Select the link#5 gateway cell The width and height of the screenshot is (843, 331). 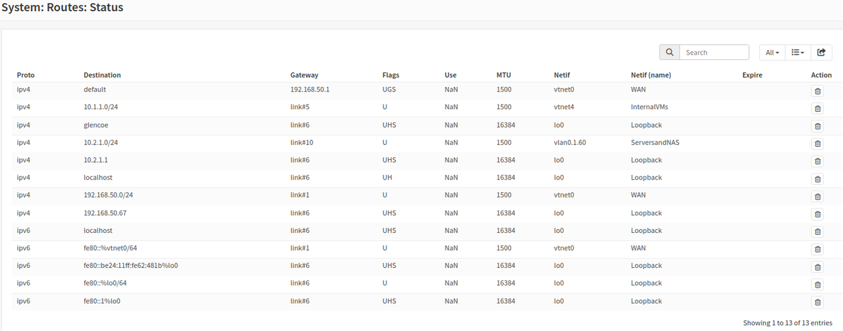coord(300,107)
